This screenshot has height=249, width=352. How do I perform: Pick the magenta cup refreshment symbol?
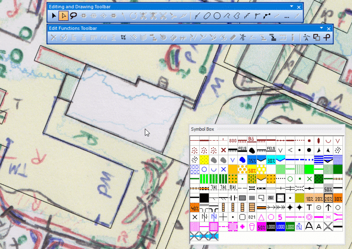pyautogui.click(x=252, y=227)
